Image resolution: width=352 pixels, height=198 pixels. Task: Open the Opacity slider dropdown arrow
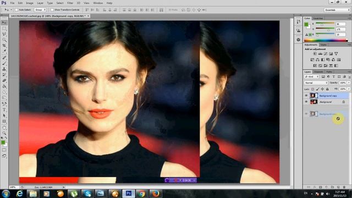click(x=349, y=83)
